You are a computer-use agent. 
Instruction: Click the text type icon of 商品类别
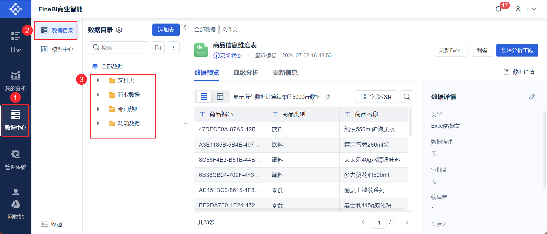tap(275, 114)
